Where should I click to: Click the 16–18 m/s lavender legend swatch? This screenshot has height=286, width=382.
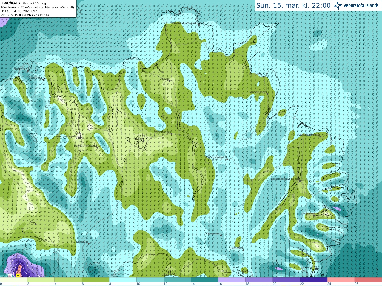coord(232,280)
